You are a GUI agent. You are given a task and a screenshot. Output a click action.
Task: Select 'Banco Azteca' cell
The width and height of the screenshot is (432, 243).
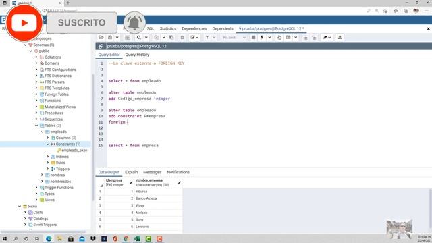(x=159, y=198)
